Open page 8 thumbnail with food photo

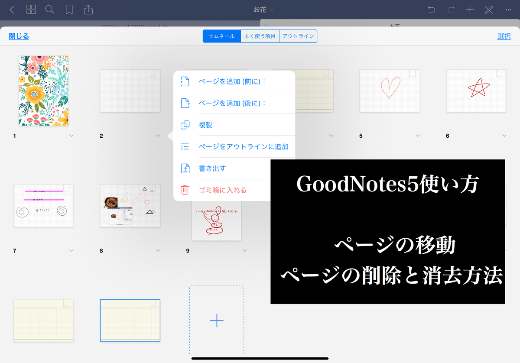click(x=130, y=205)
